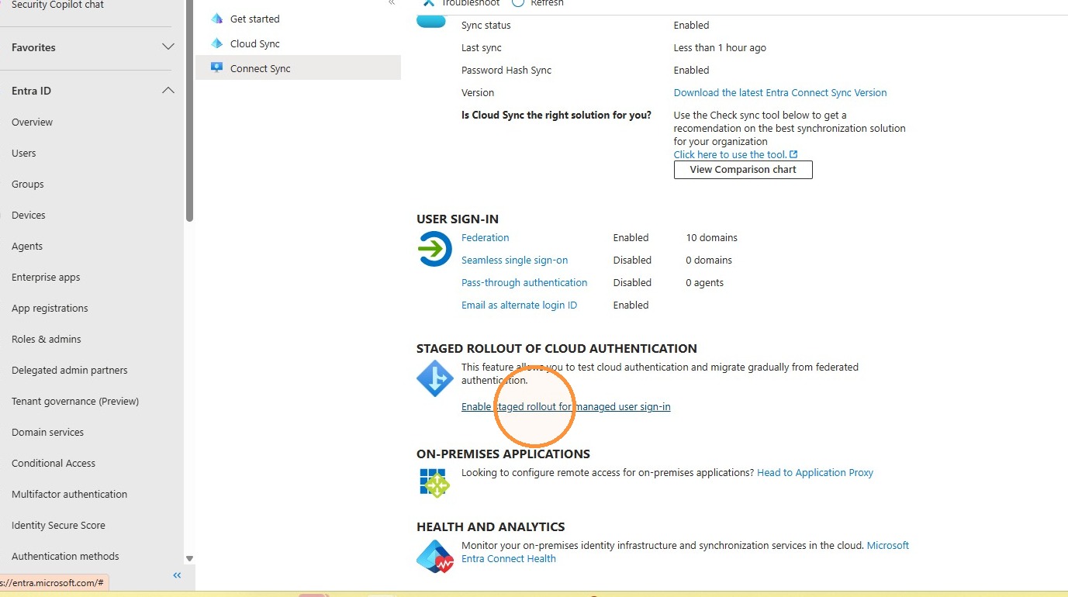Open Devices in the sidebar
The width and height of the screenshot is (1068, 597).
pyautogui.click(x=28, y=215)
